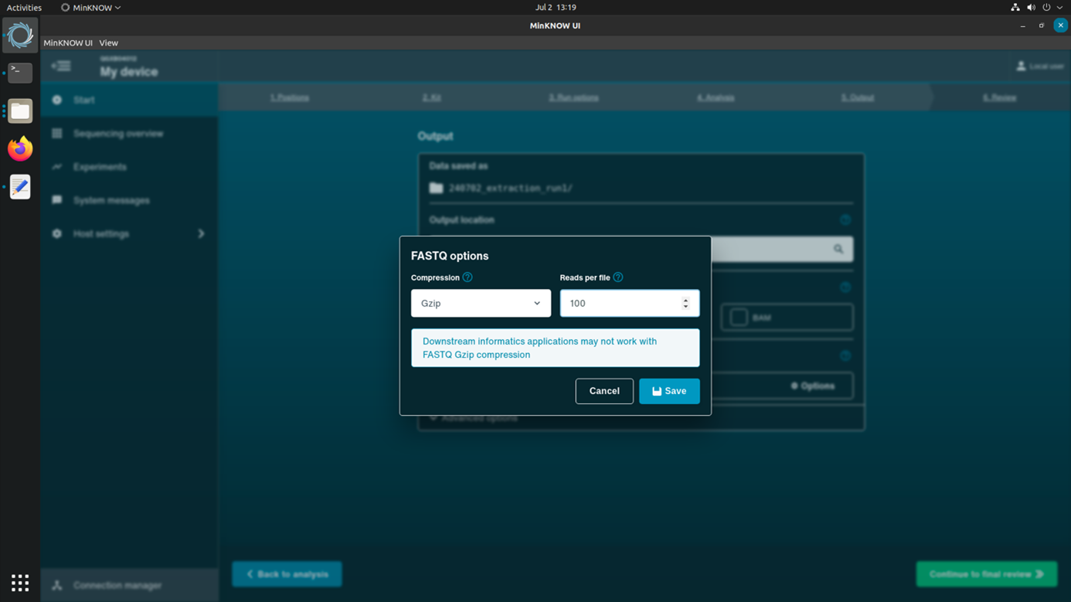Viewport: 1071px width, 602px height.
Task: Open the Files app in the dock
Action: click(20, 111)
